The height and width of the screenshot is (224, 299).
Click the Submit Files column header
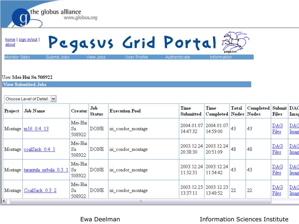pyautogui.click(x=279, y=111)
